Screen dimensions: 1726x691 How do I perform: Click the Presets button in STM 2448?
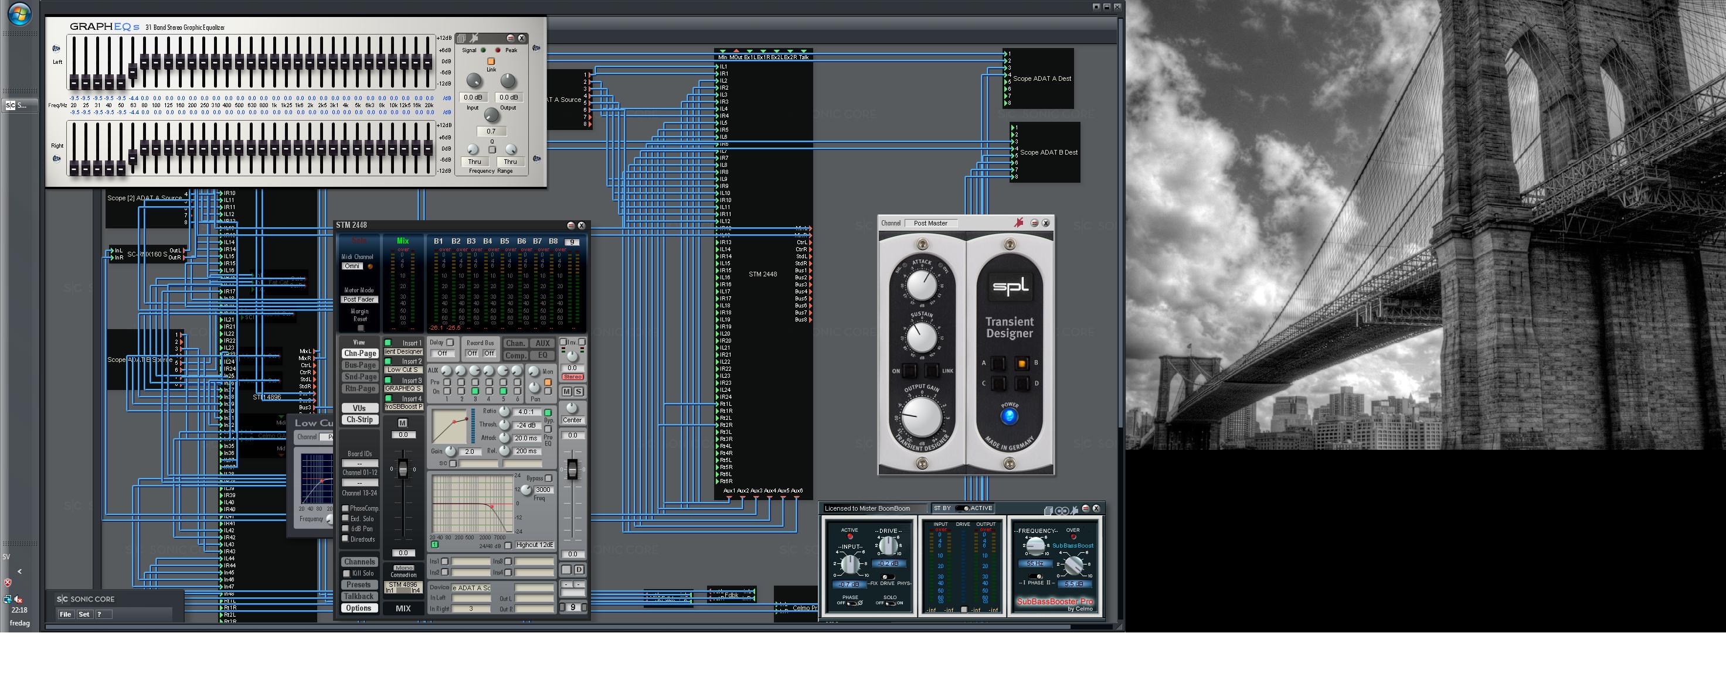pyautogui.click(x=359, y=584)
